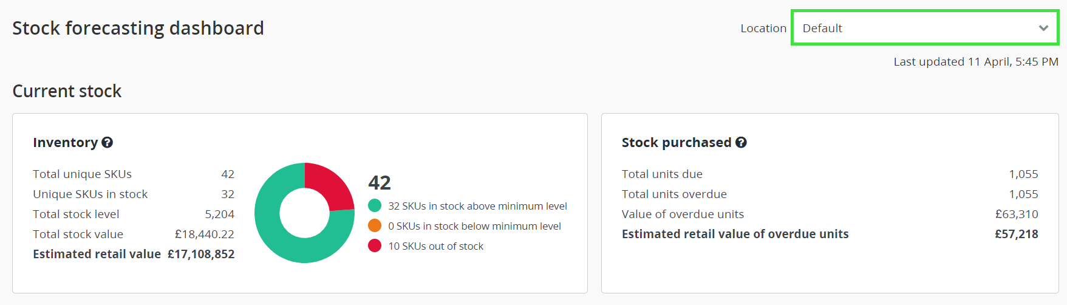Image resolution: width=1067 pixels, height=305 pixels.
Task: Click the Stock purchased help icon
Action: [741, 142]
